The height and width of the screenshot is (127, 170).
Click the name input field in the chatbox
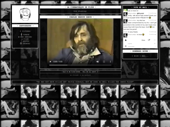click(x=140, y=44)
